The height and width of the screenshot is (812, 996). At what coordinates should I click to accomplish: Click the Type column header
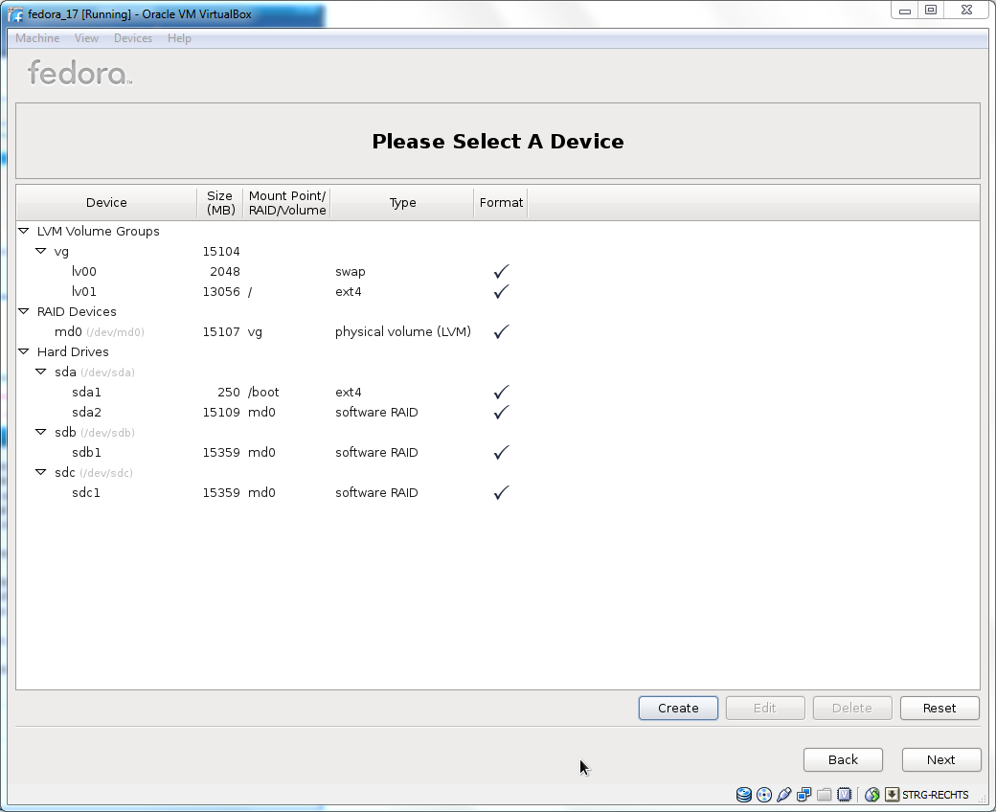tap(402, 203)
